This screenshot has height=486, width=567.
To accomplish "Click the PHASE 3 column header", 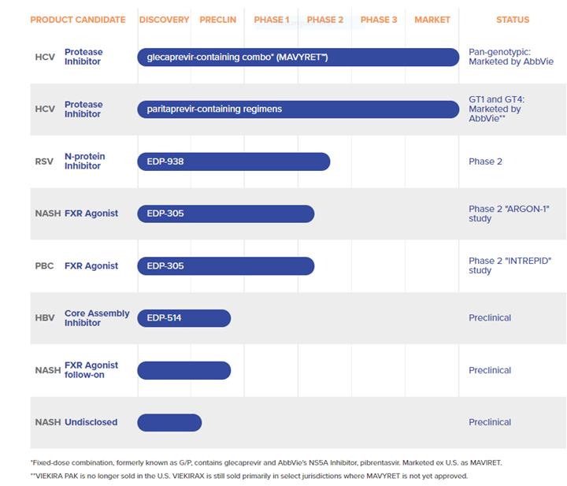I will 379,20.
